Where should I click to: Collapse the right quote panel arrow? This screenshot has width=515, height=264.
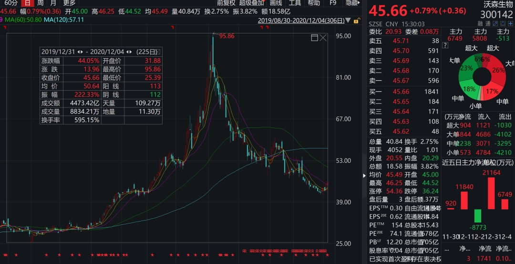[x=364, y=176]
